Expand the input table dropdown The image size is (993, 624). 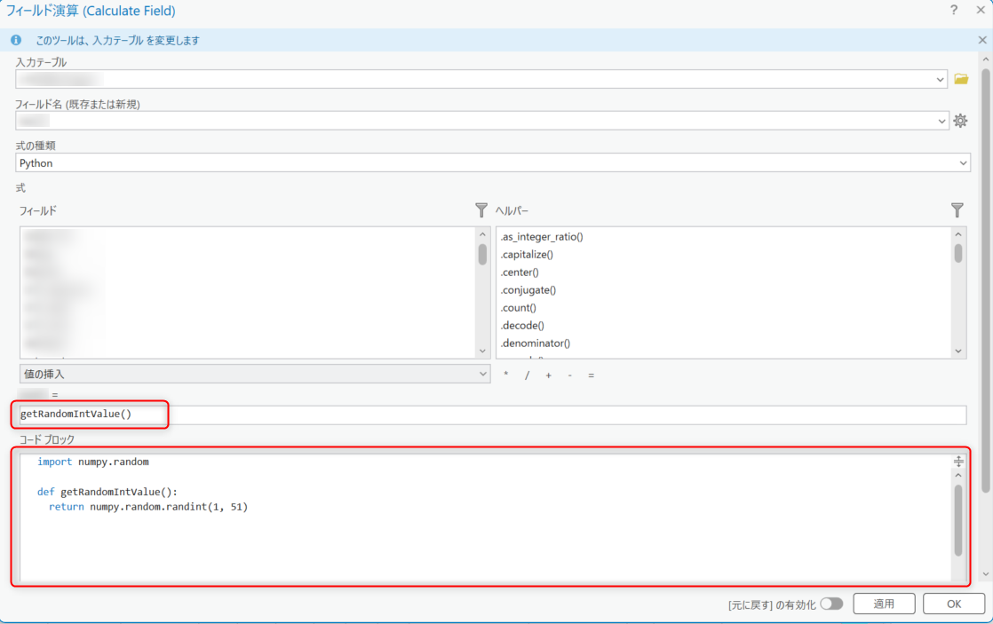pos(941,80)
